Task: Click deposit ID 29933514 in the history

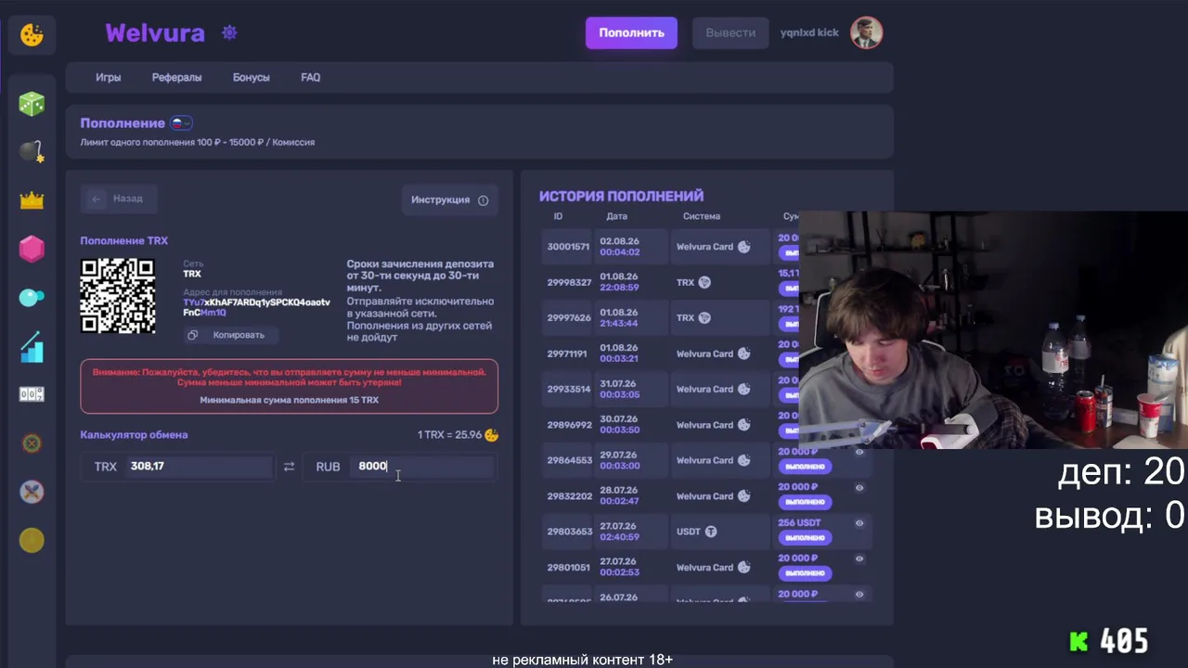Action: coord(569,389)
